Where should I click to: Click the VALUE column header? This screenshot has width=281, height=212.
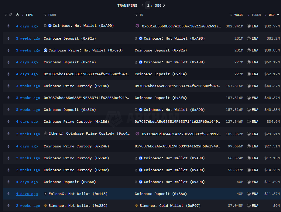click(x=239, y=15)
